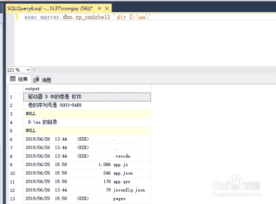
Task: Click the horizontal scroll left arrow beside zoom
Action: click(34, 70)
